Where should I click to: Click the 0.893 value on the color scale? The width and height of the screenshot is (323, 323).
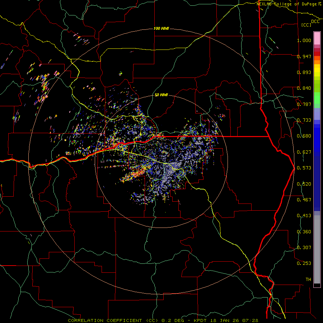(304, 72)
